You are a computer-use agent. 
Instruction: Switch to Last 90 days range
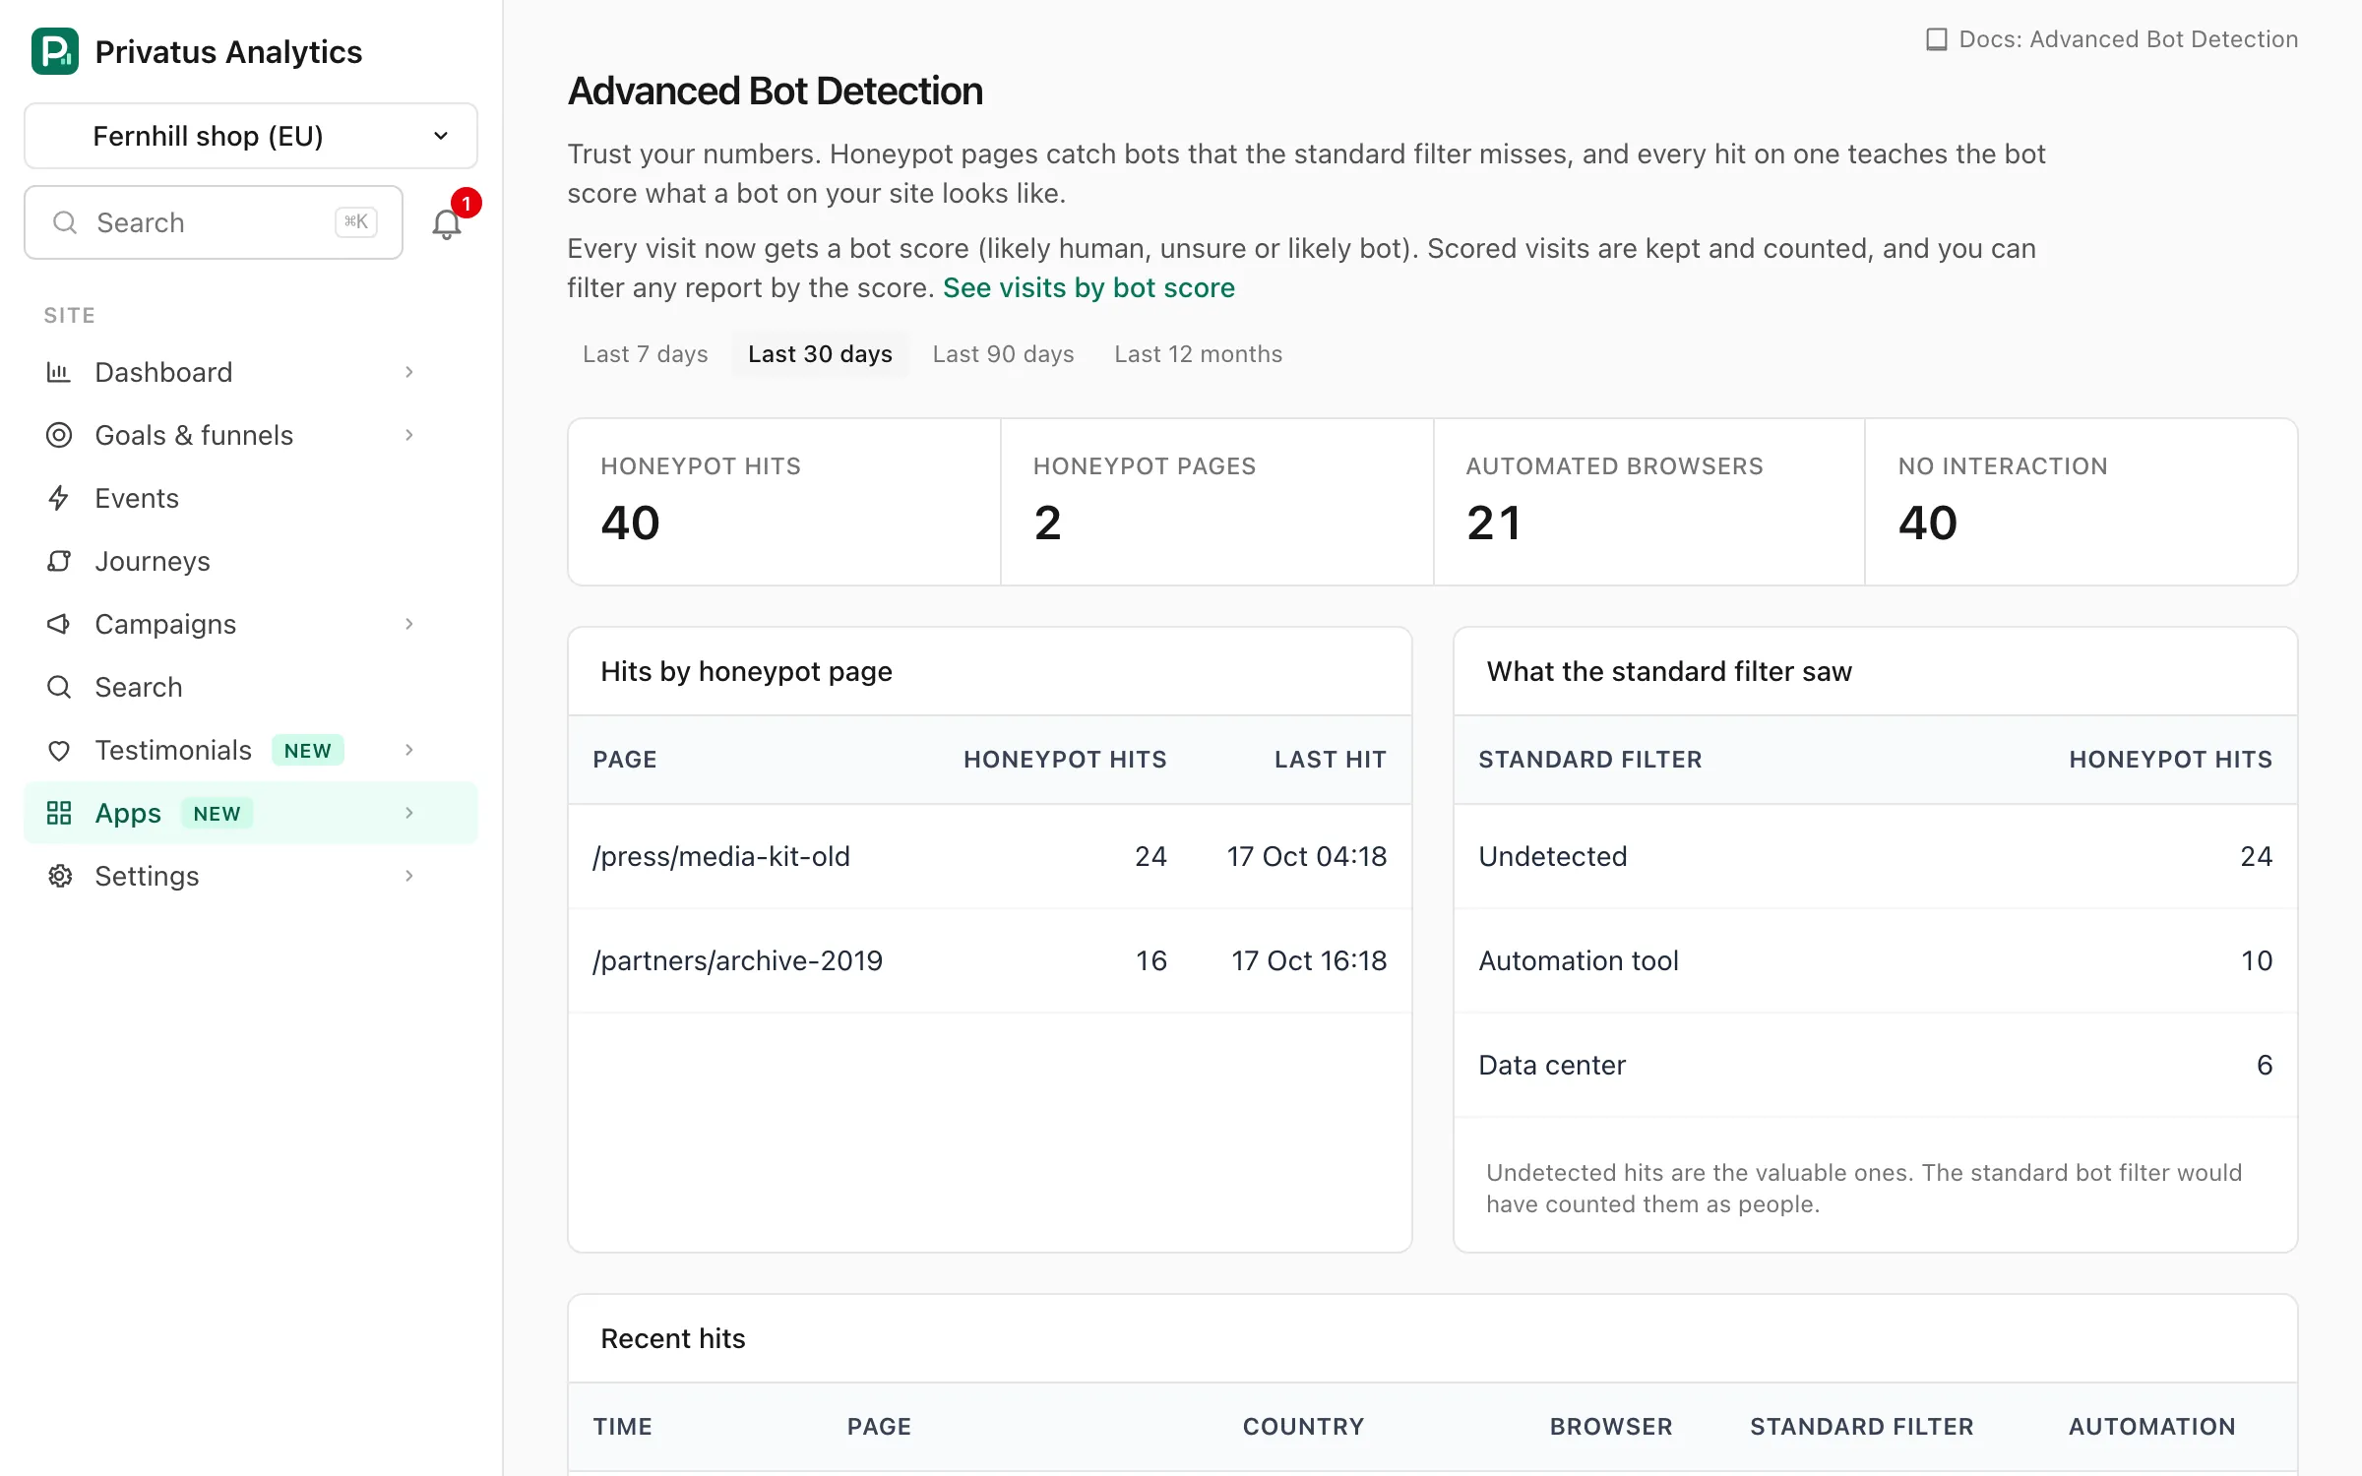pos(1003,354)
